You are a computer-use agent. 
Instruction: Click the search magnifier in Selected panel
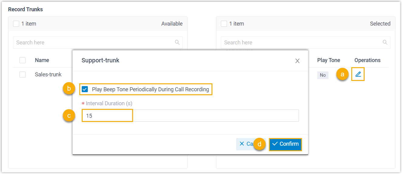click(385, 42)
